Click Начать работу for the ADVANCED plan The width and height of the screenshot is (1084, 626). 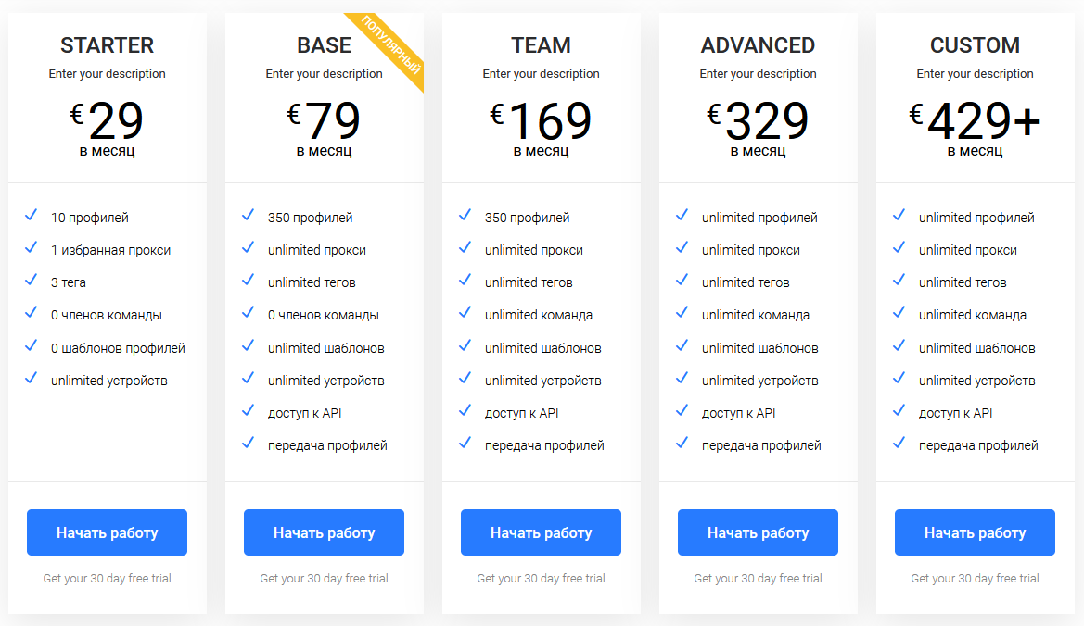click(759, 532)
